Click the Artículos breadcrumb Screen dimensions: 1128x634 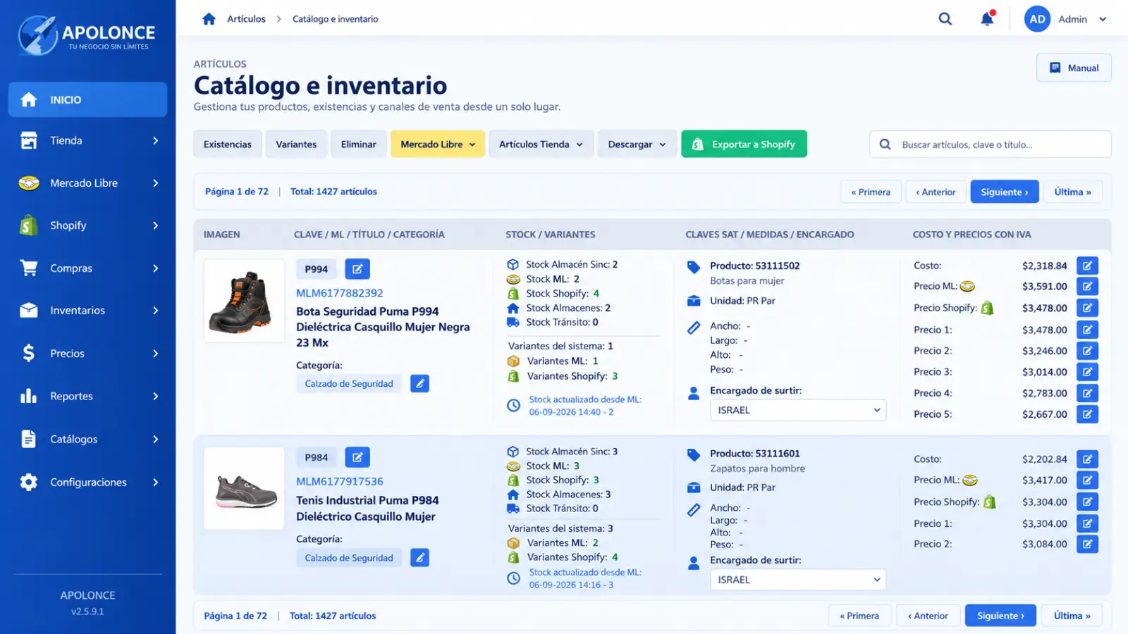[246, 19]
